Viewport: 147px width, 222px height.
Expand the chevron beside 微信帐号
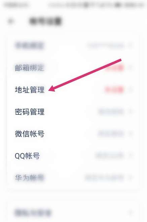(x=131, y=134)
